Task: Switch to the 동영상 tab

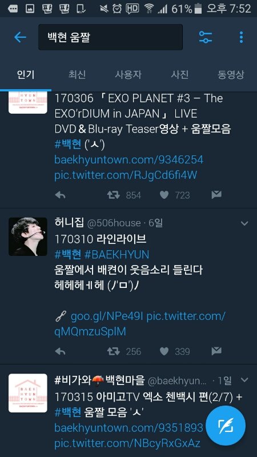Action: pyautogui.click(x=231, y=75)
